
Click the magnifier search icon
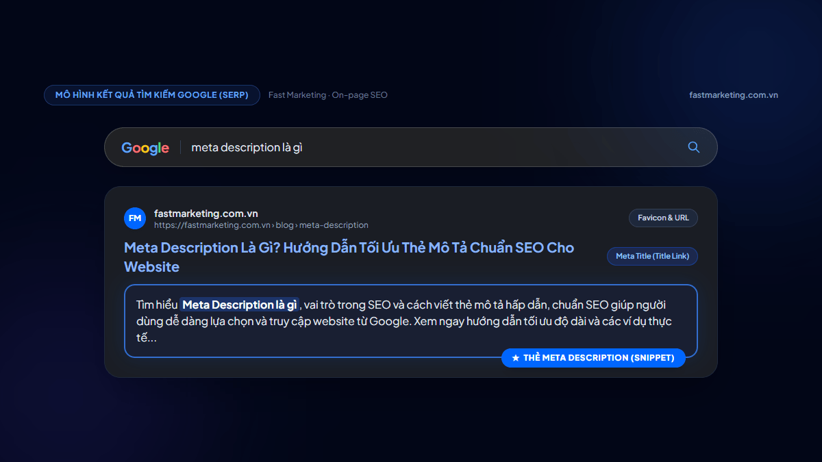click(693, 147)
